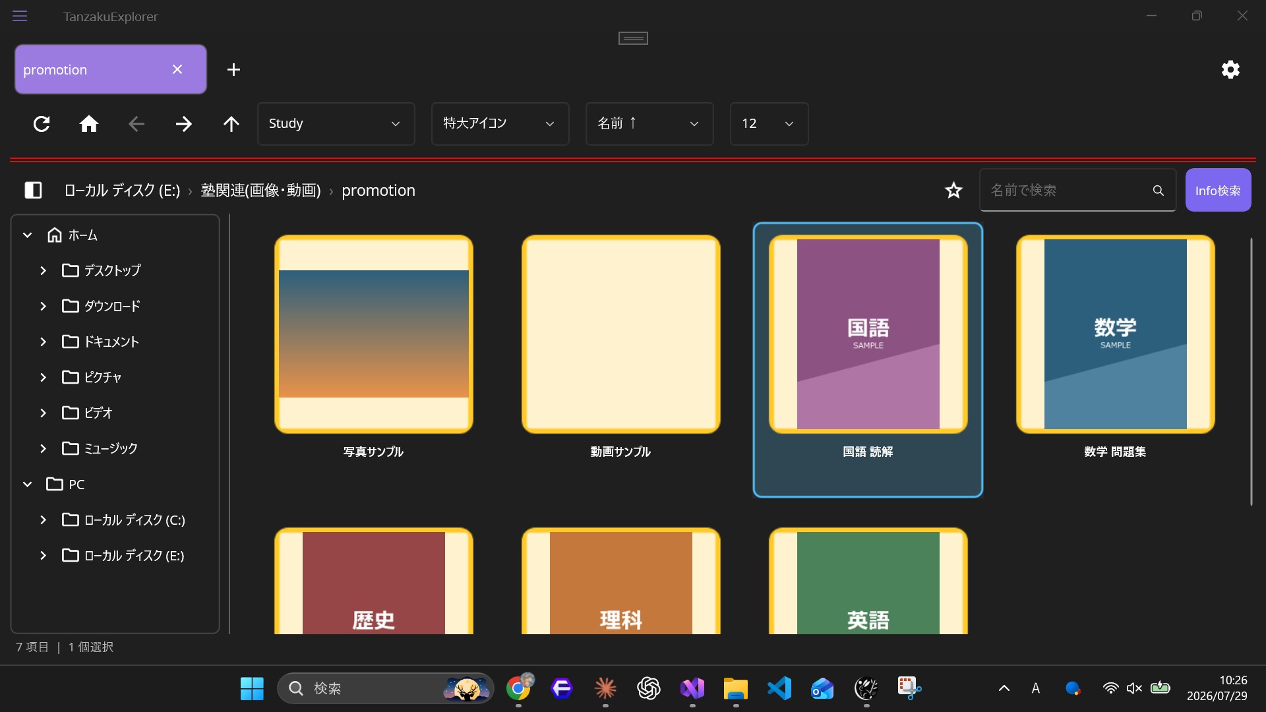
Task: Select ミュージック in the tree
Action: coord(100,448)
